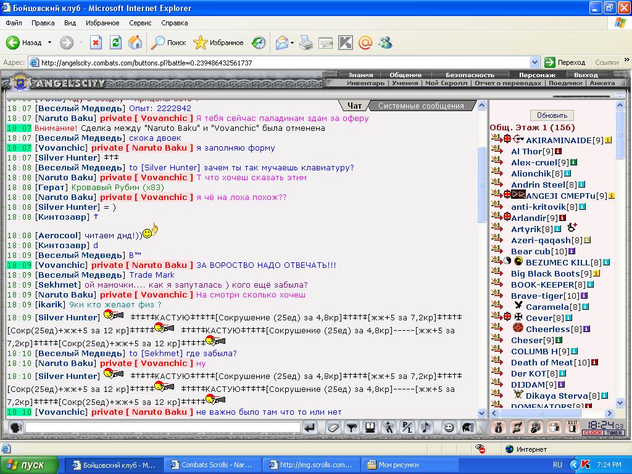Image resolution: width=632 pixels, height=474 pixels.
Task: Expand the Mail icon dropdown arrow
Action: tap(292, 43)
